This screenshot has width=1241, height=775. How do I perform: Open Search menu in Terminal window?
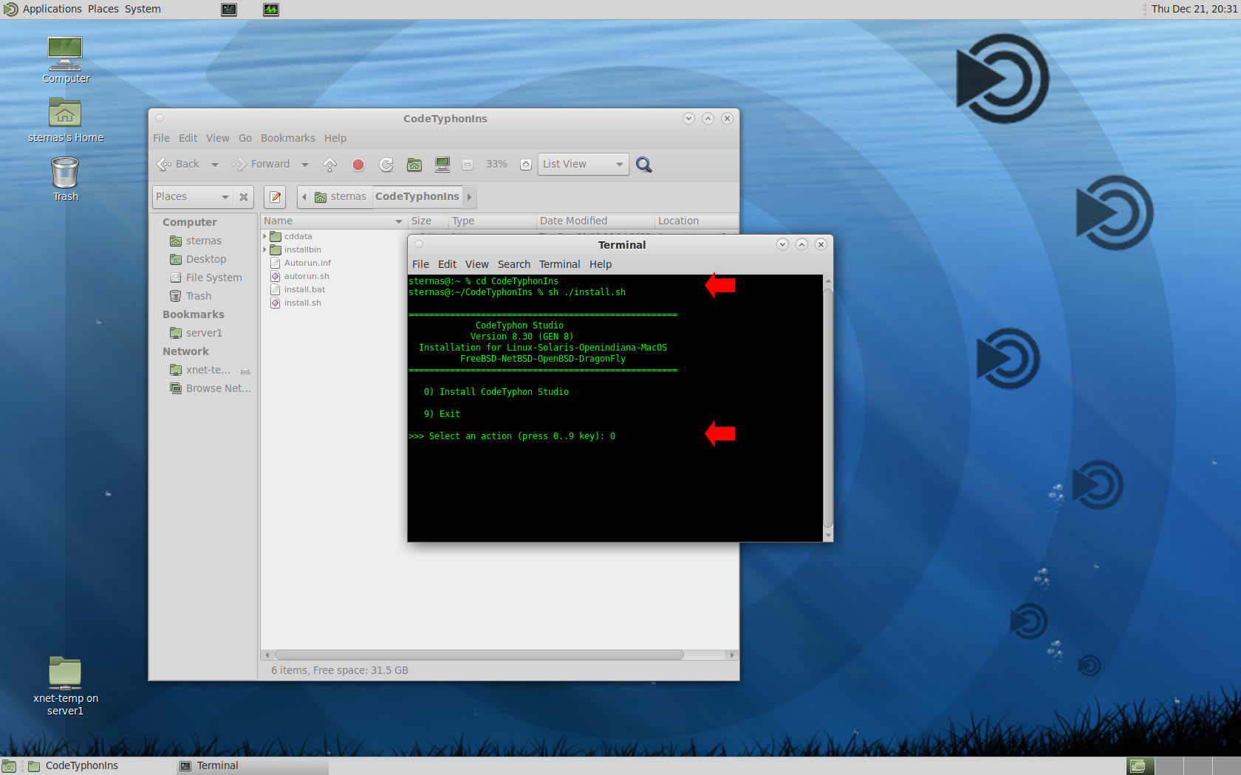[513, 264]
